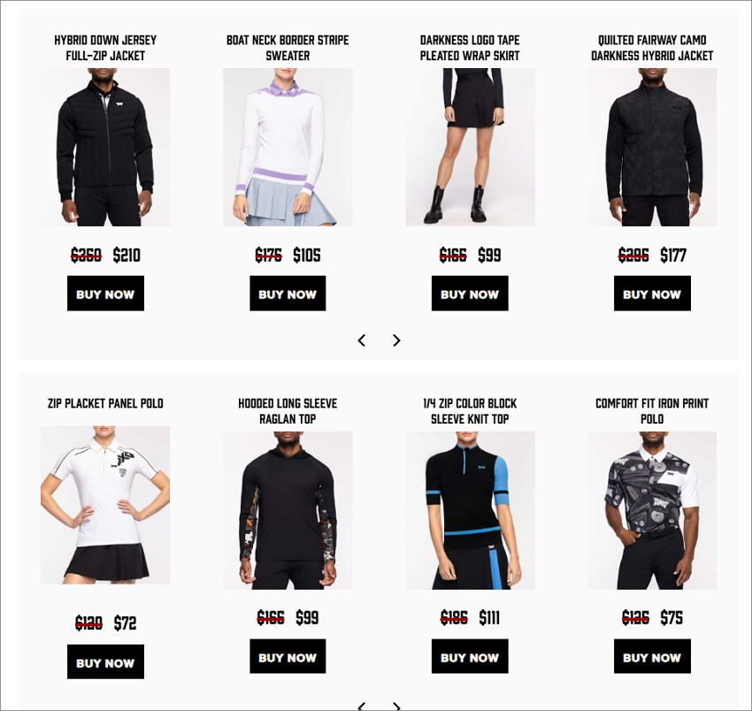The height and width of the screenshot is (711, 752).
Task: Click Buy Now for Hybrid Down Jersey Jacket
Action: 105,294
